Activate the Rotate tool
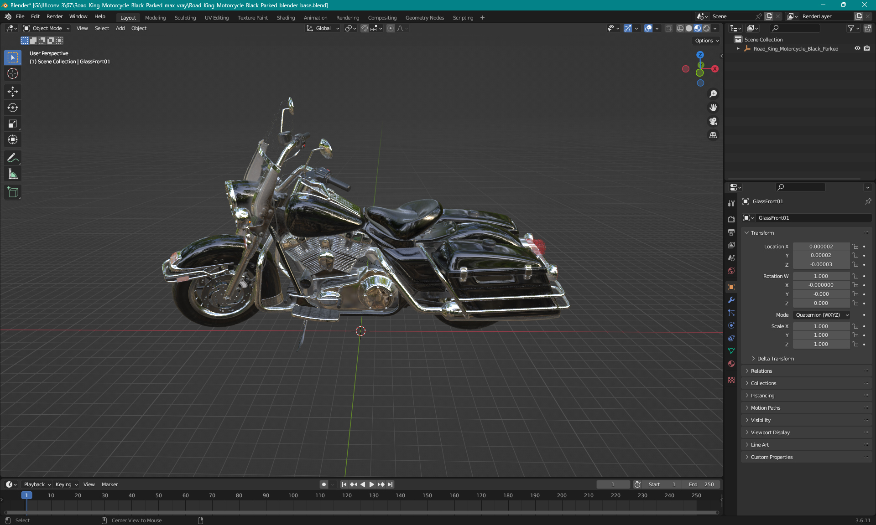 (13, 108)
